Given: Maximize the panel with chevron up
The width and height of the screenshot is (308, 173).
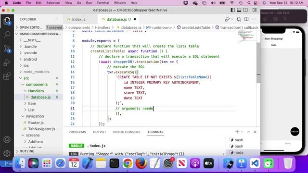Looking at the screenshot, I should 248,132.
